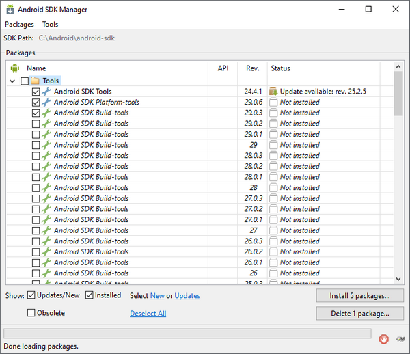Click the Build-tools 28 wrench icon
Screen dimensions: 410x354
(x=46, y=188)
